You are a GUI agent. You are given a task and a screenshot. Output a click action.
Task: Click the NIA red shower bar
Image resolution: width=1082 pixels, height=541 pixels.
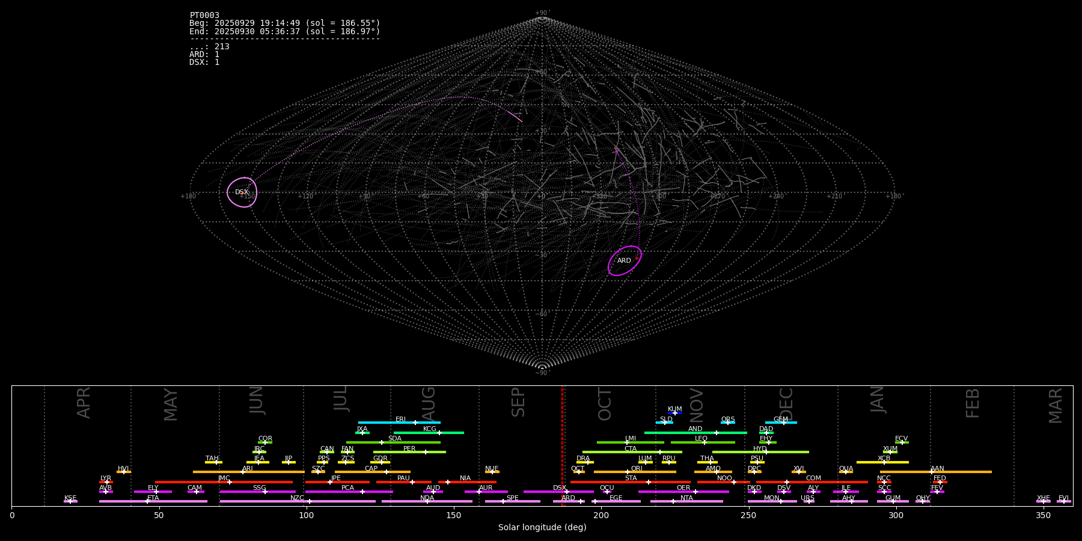pos(467,482)
